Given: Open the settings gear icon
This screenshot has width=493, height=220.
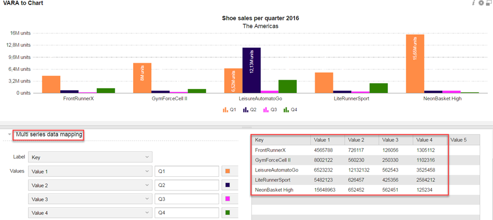Looking at the screenshot, I should [481, 3].
